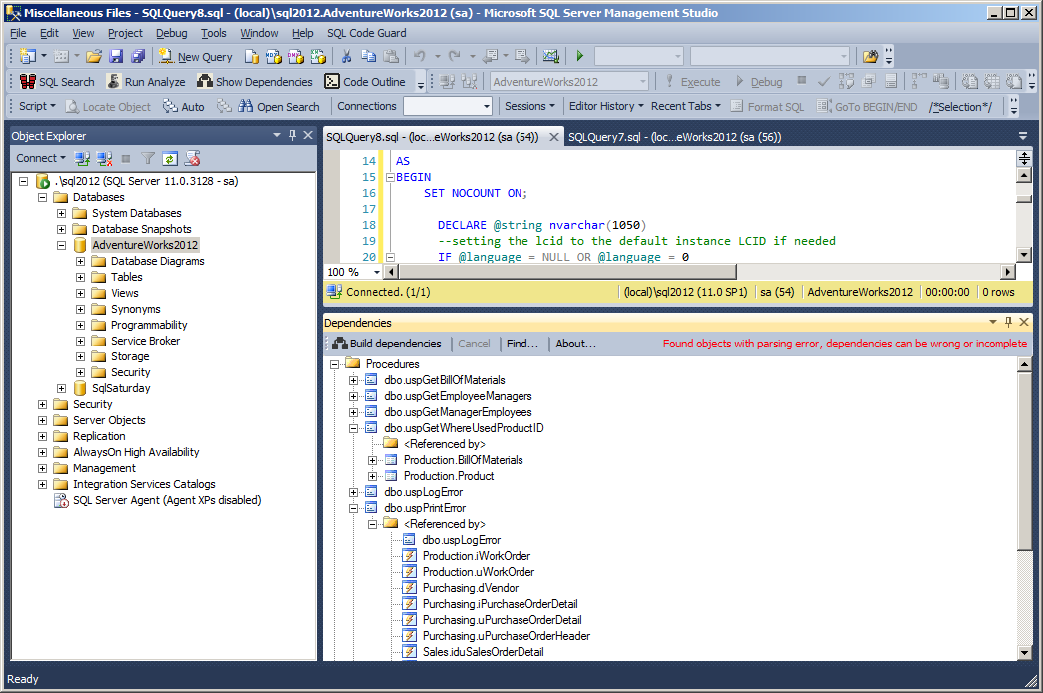The width and height of the screenshot is (1043, 693).
Task: Open the Connections combo box
Action: pyautogui.click(x=486, y=107)
